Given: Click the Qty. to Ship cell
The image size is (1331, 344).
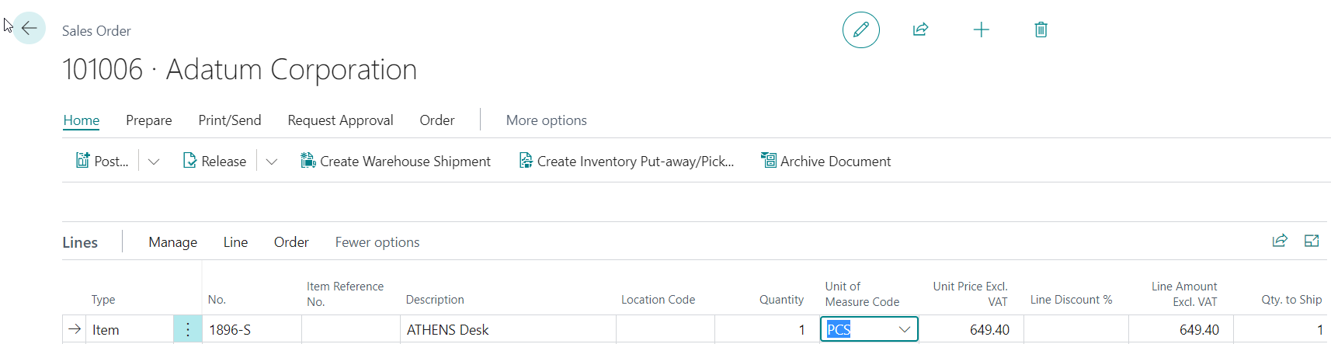Looking at the screenshot, I should click(x=1282, y=329).
